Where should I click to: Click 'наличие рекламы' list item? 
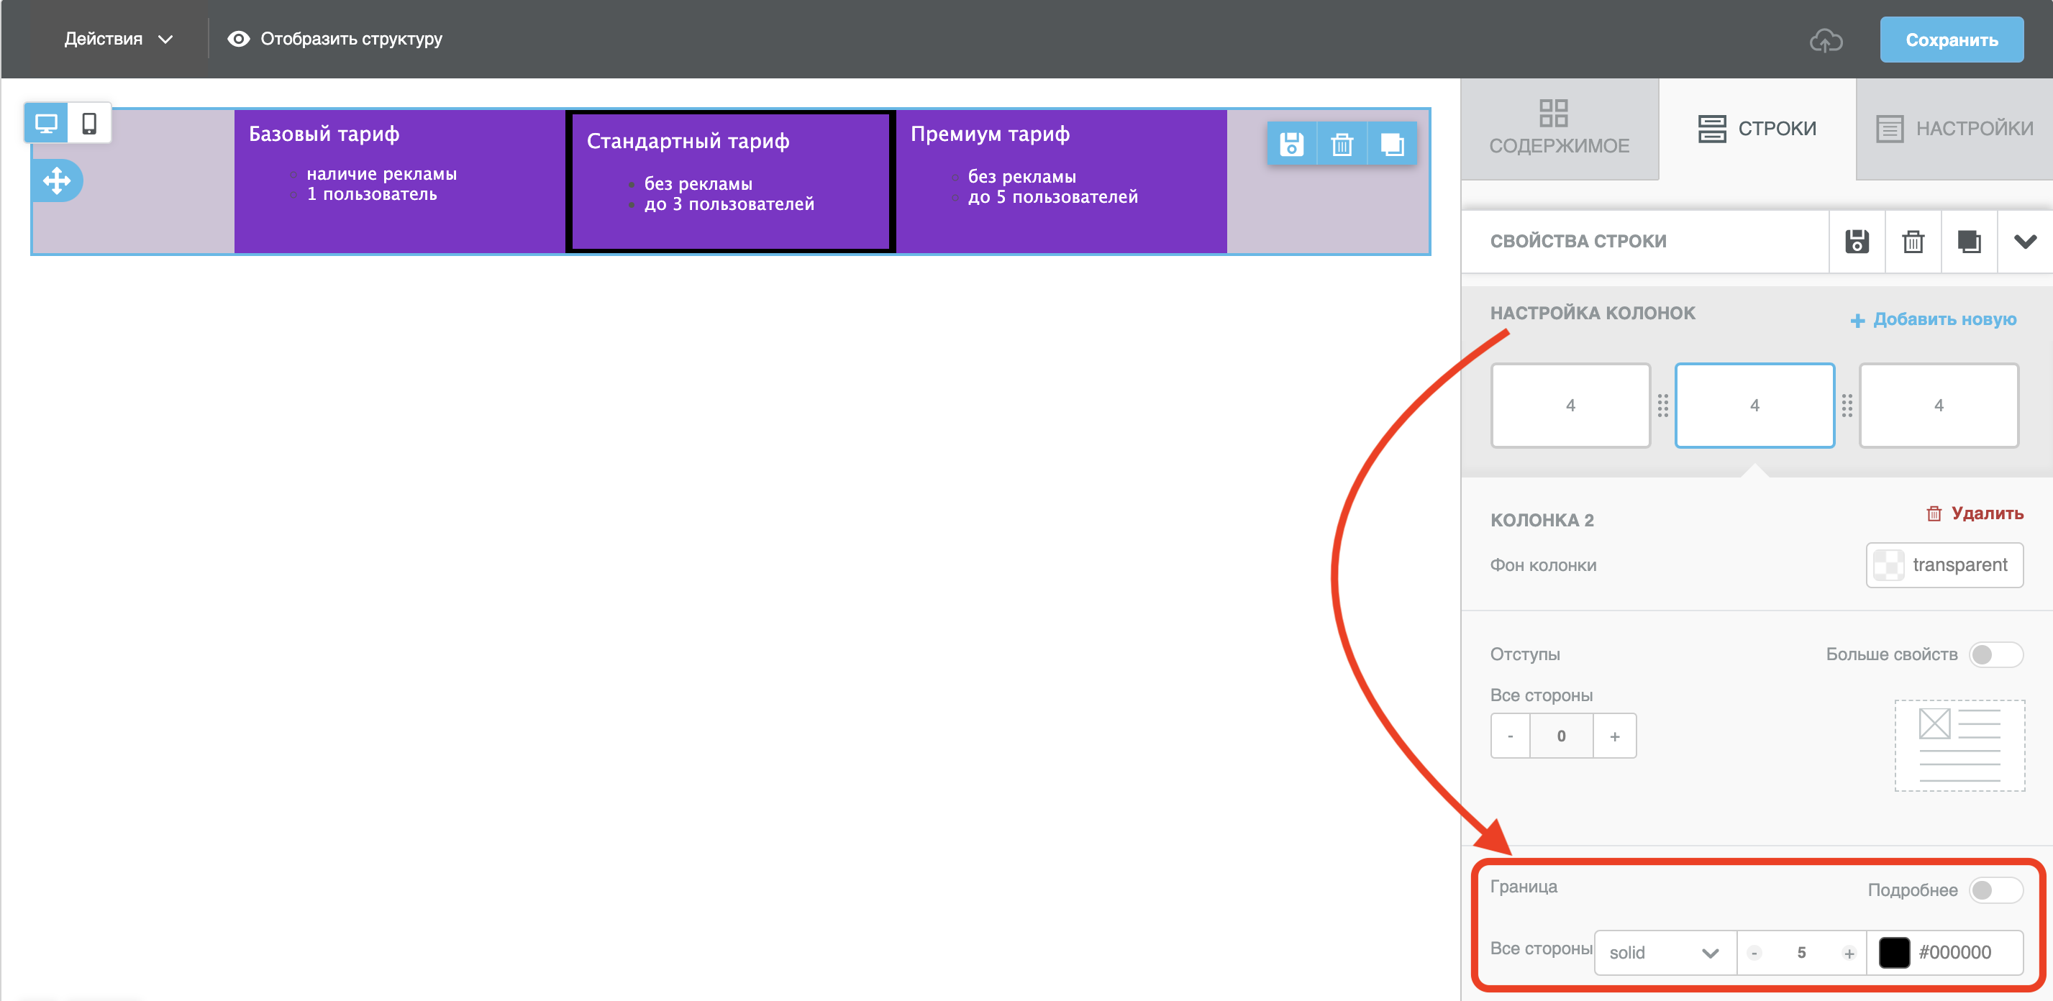click(x=382, y=174)
